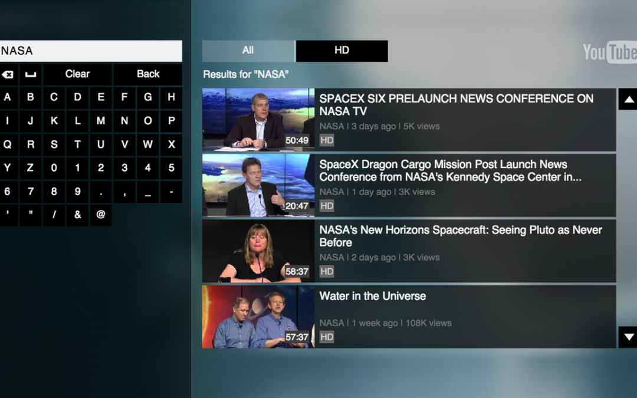
Task: Click the 58:37 duration label
Action: click(297, 272)
